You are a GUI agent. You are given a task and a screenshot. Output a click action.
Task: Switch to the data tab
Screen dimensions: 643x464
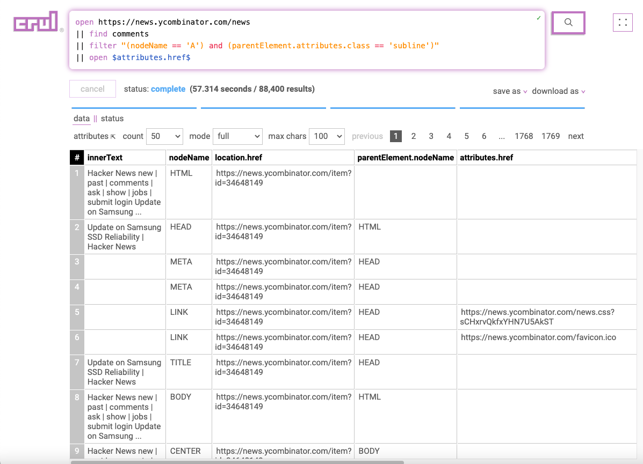[x=82, y=119]
